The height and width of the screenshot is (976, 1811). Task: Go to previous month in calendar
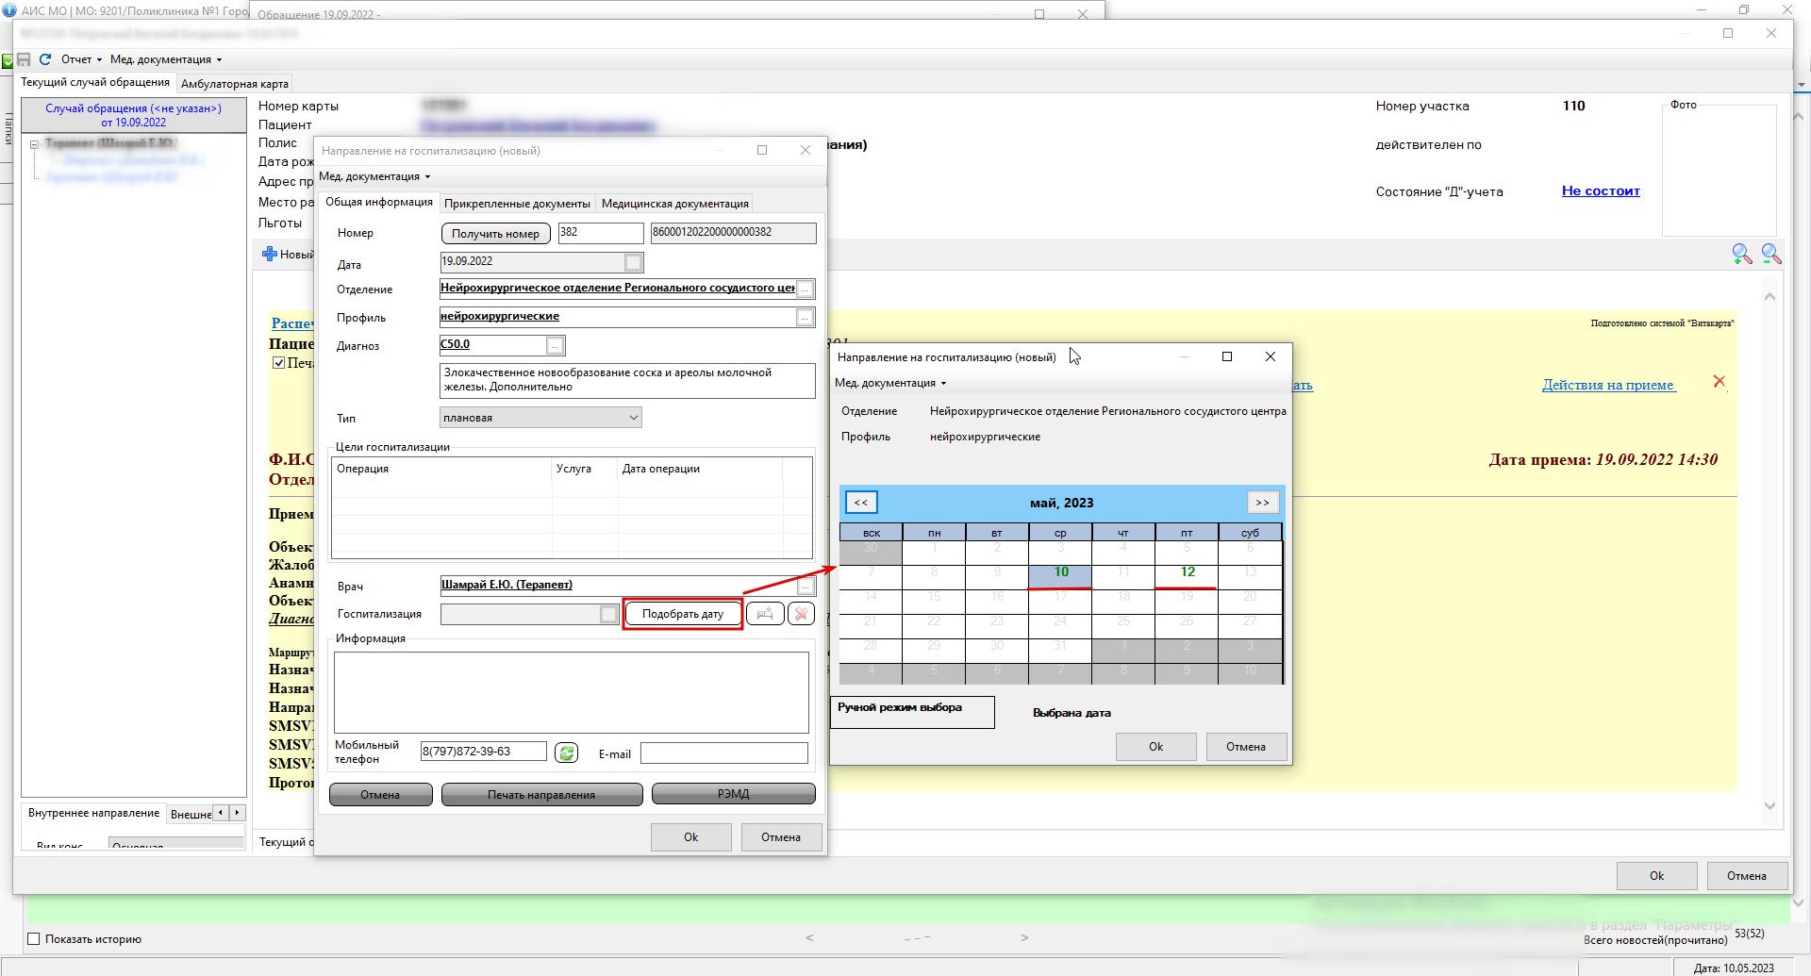point(861,503)
